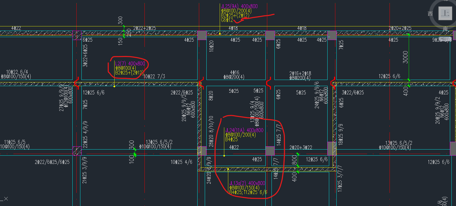456x206 pixels.
Task: Select the B2⌀25+(2⌀12) text under L2(7)
Action: tap(129, 72)
